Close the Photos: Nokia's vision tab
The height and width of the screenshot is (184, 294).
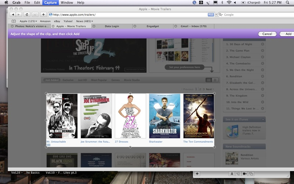[12, 26]
